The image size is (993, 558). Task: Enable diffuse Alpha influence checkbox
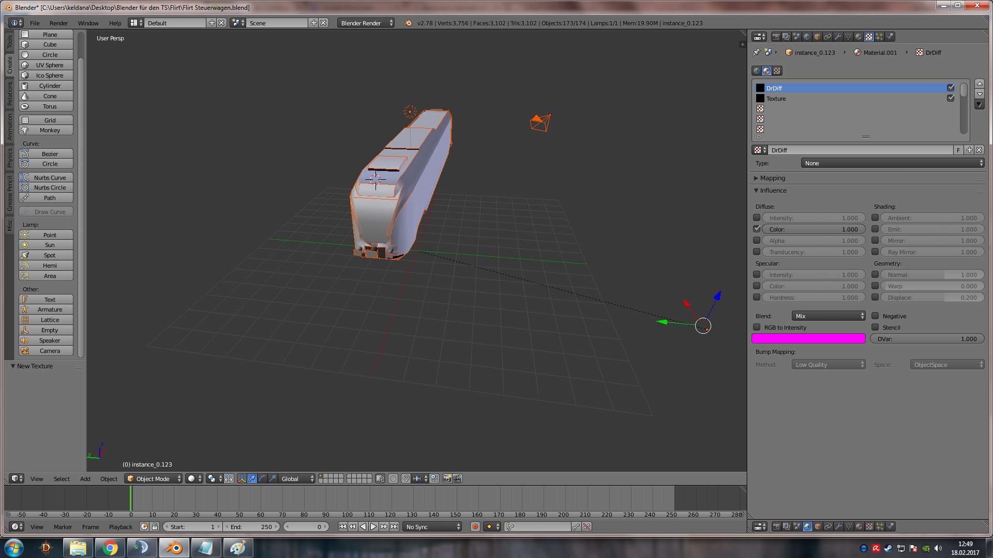click(x=757, y=241)
